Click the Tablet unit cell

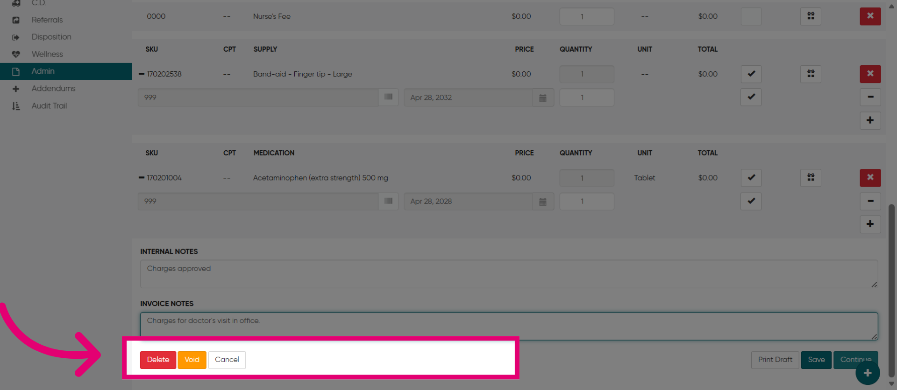coord(644,178)
